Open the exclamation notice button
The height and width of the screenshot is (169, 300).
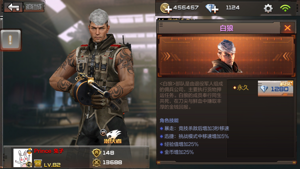tap(11, 40)
